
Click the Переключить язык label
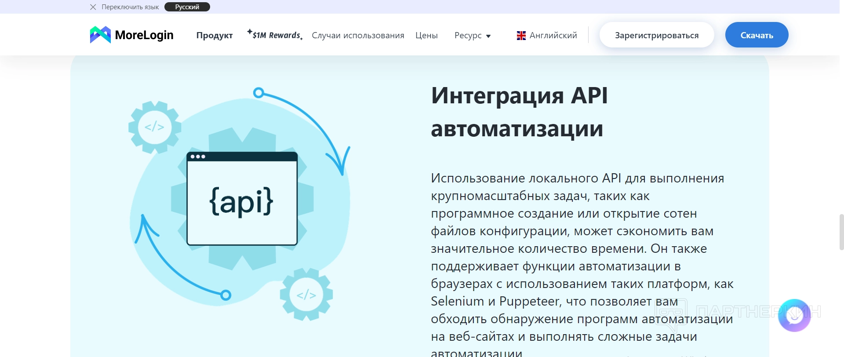click(x=130, y=7)
